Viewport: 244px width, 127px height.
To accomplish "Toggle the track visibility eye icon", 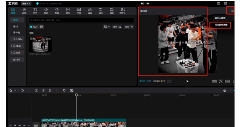I will point(20,125).
